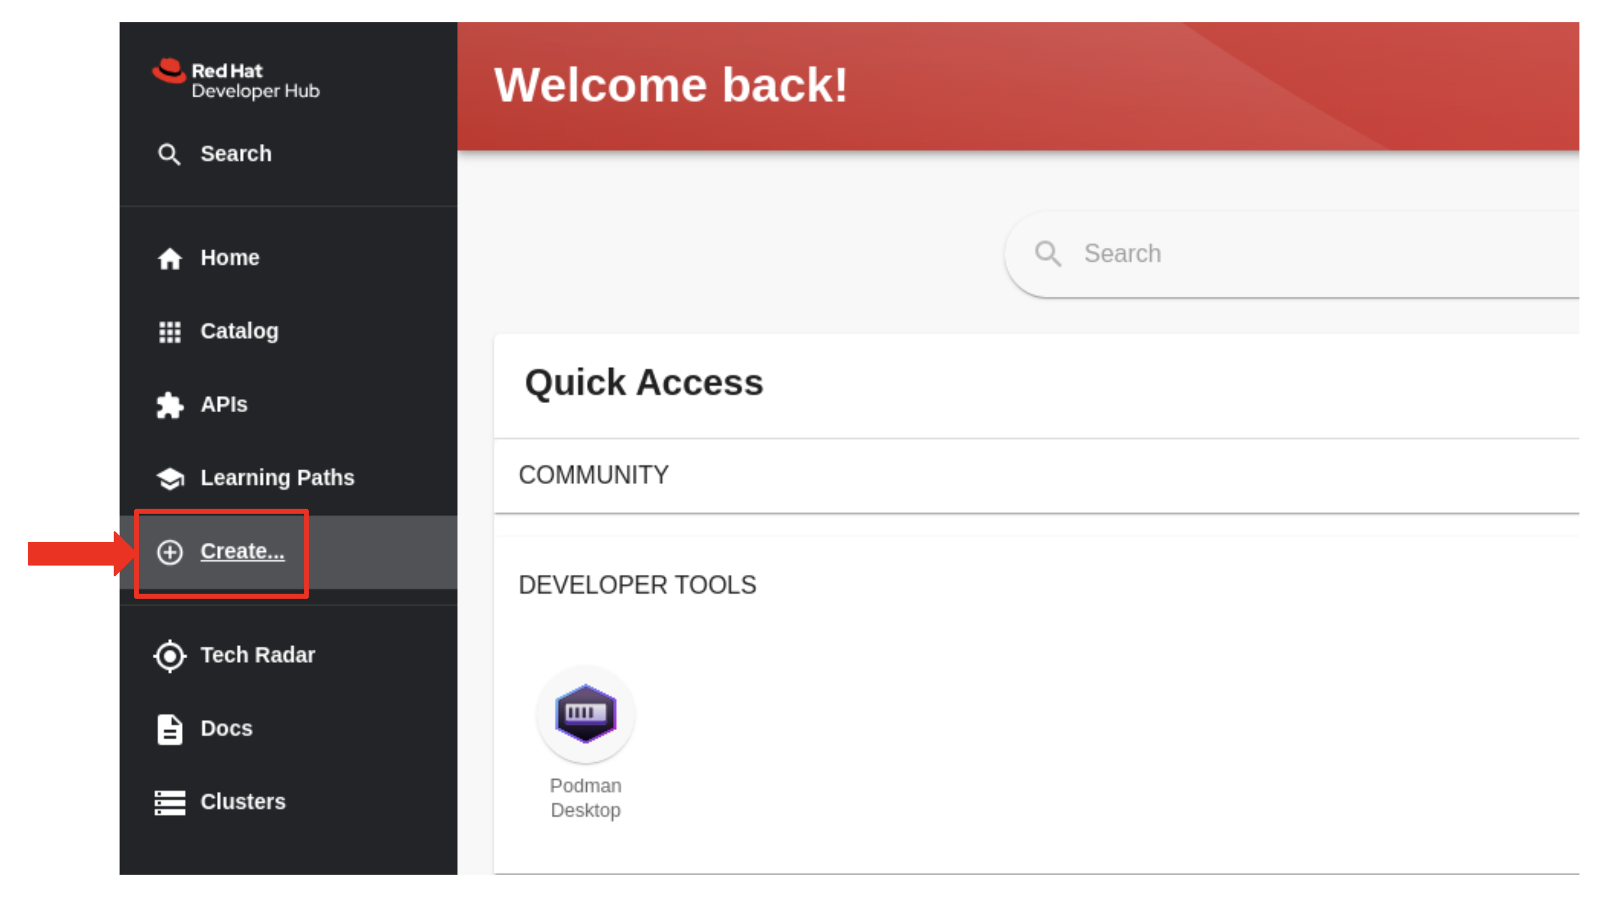This screenshot has width=1597, height=898.
Task: Click the Docs document icon
Action: [x=170, y=729]
